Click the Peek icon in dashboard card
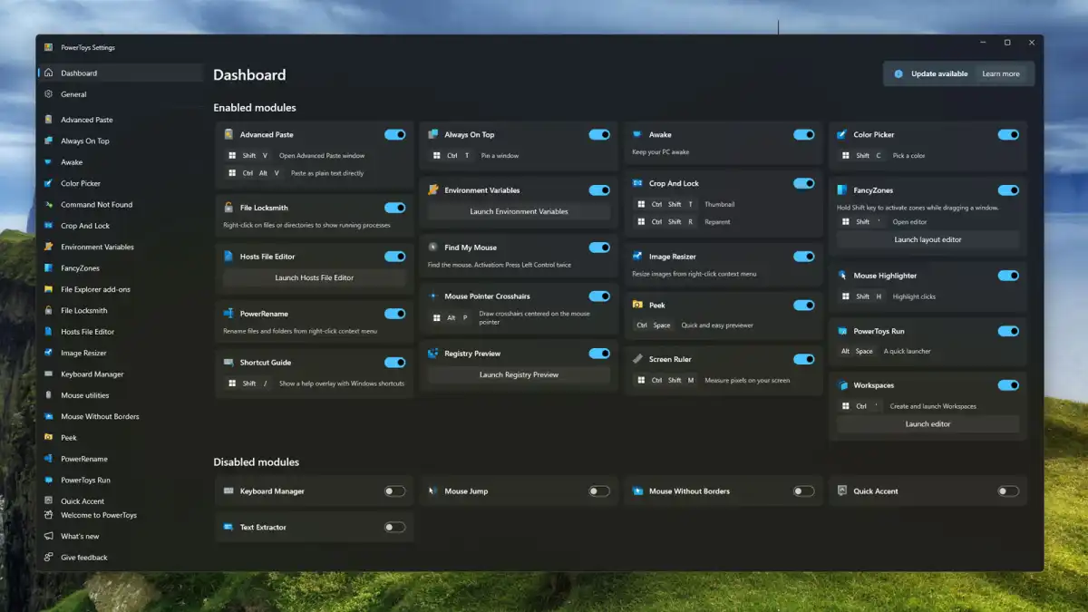Viewport: 1088px width, 612px height. [638, 306]
